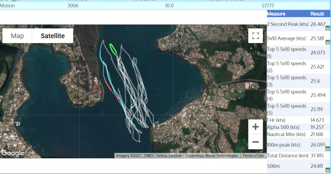Open calendar icon beside 2 Second Peak
Image resolution: width=331 pixels, height=174 pixels.
(328, 28)
